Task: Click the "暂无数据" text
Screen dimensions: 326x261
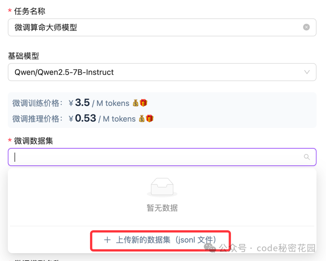Action: tap(162, 208)
